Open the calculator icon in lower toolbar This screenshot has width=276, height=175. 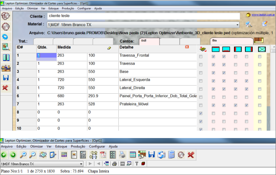point(172,155)
